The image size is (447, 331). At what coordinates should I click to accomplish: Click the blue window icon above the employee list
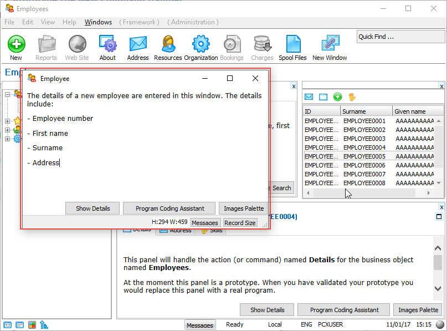point(323,97)
